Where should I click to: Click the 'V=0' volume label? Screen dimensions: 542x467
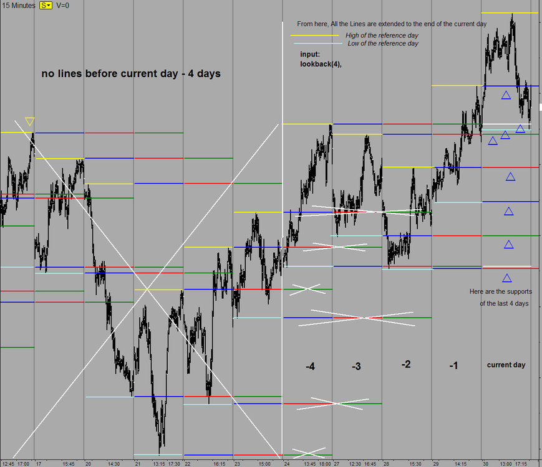pyautogui.click(x=62, y=6)
